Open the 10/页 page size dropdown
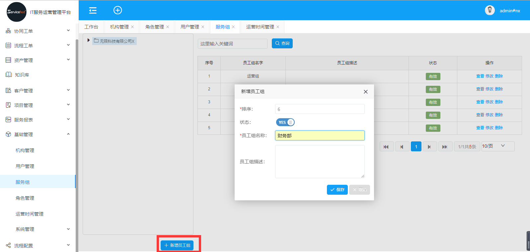 497,146
